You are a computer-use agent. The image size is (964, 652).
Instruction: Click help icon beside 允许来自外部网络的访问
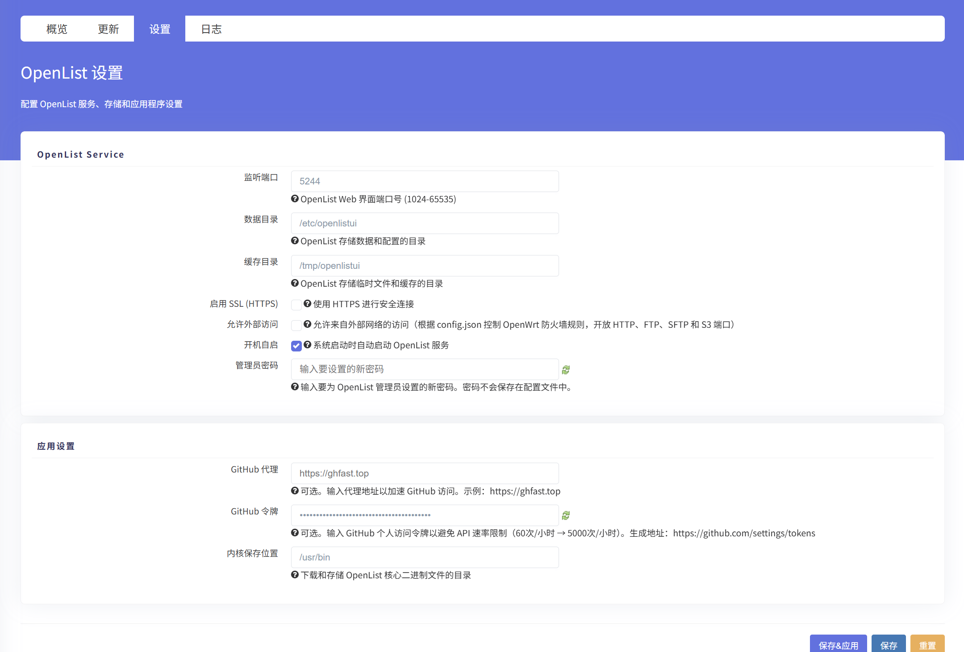point(307,324)
